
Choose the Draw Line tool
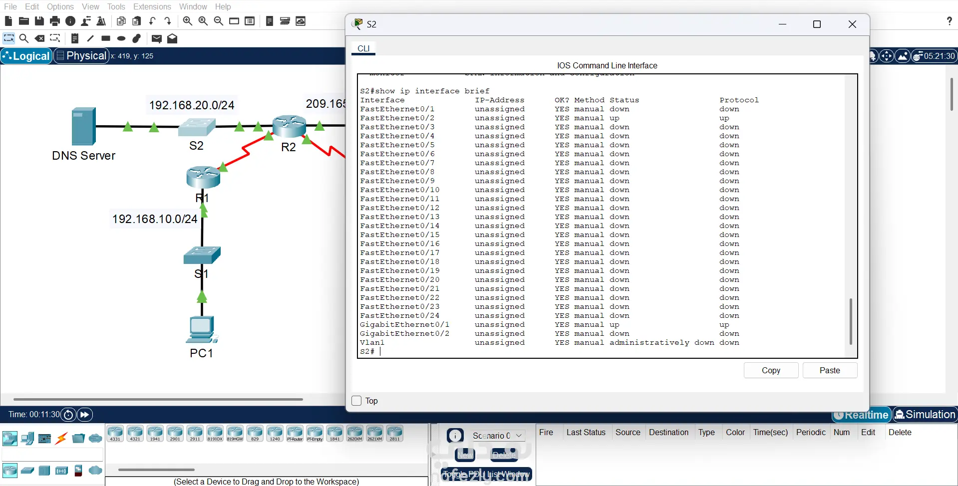click(90, 38)
